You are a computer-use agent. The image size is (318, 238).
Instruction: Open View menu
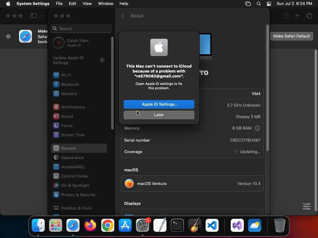point(87,4)
